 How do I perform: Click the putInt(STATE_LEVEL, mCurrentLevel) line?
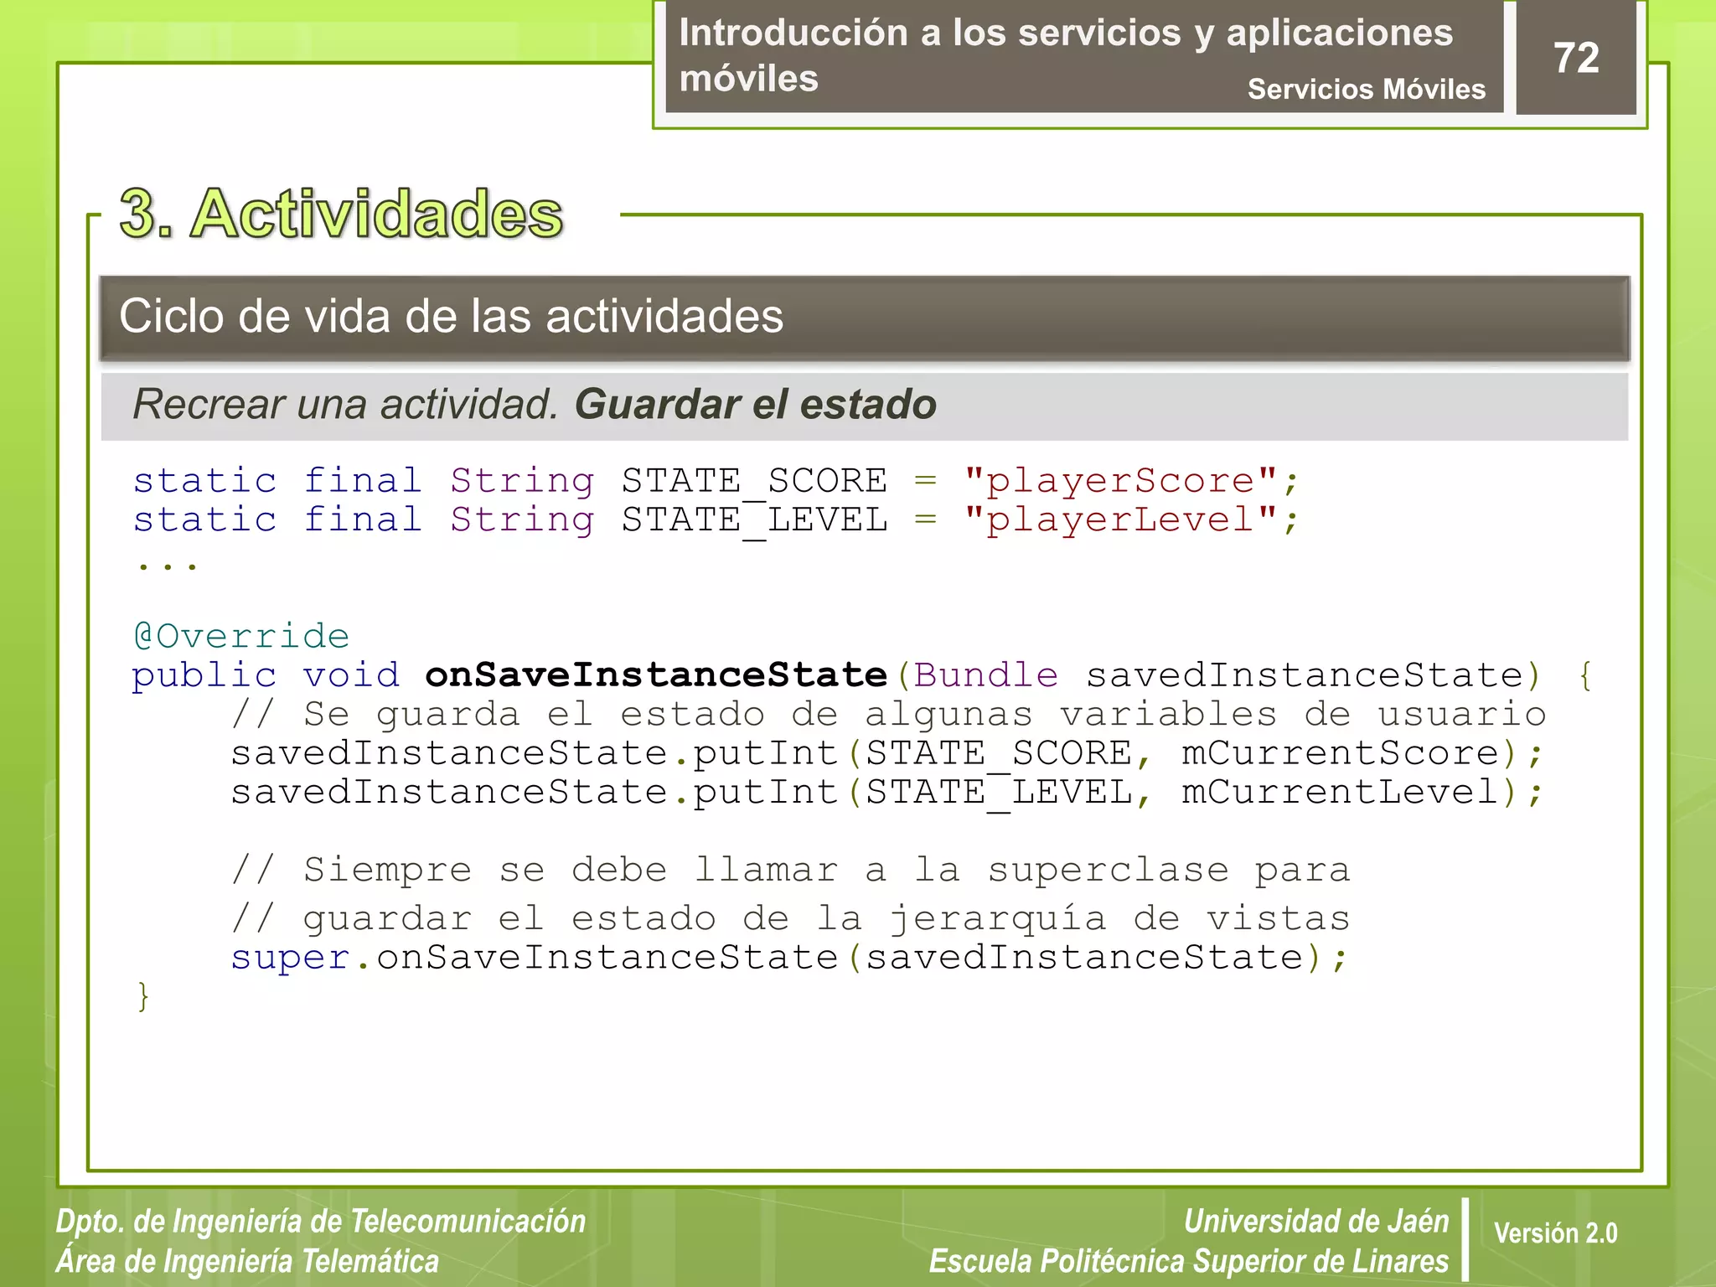pos(886,793)
